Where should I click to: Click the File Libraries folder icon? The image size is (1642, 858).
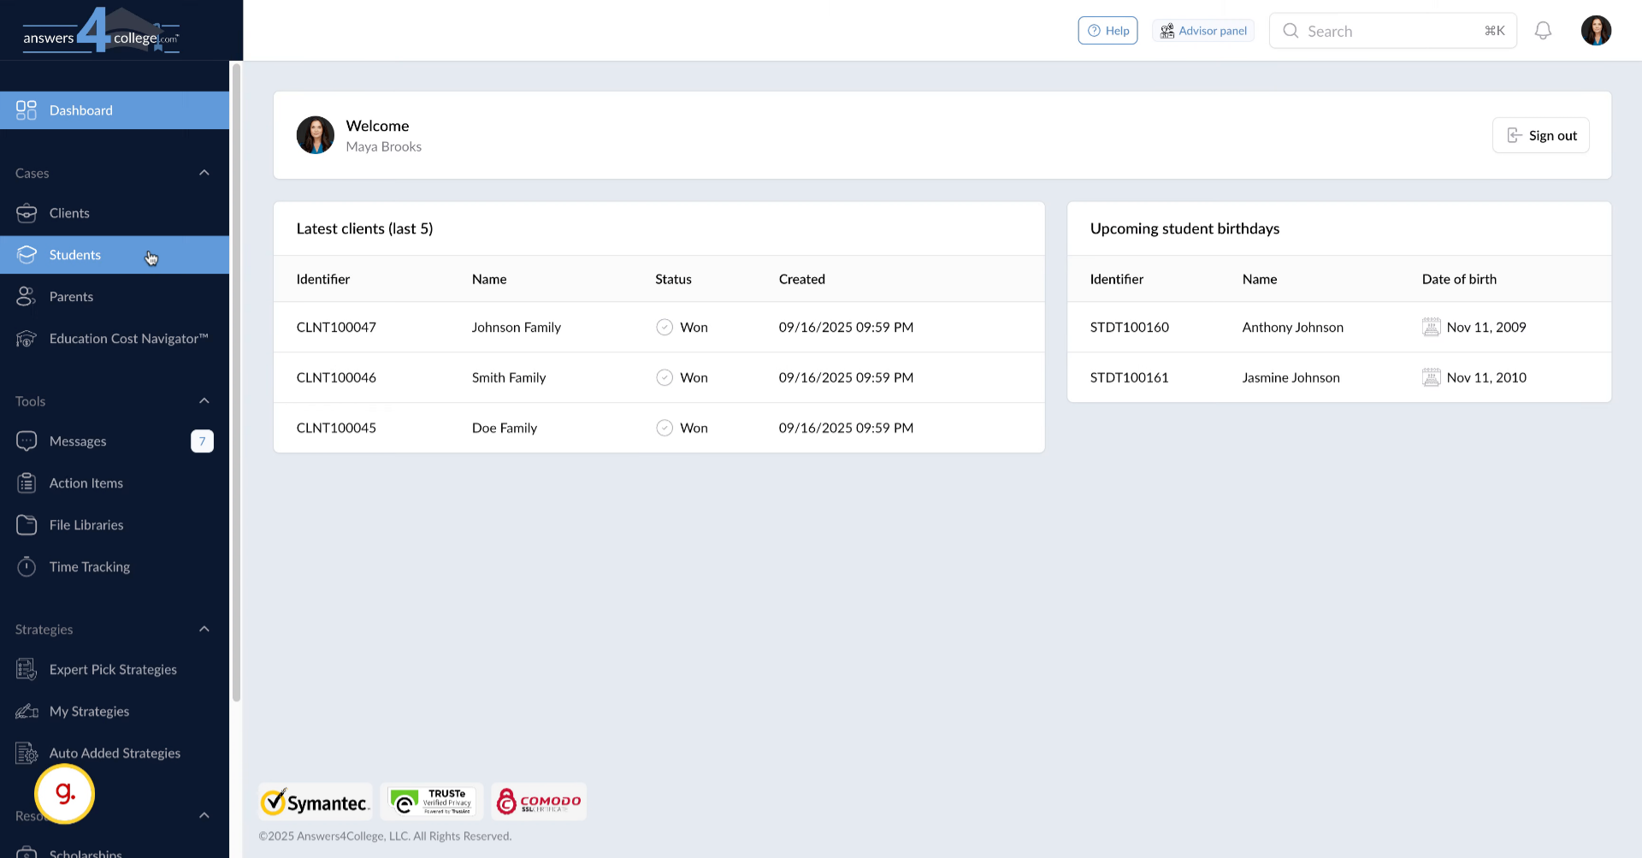27,524
